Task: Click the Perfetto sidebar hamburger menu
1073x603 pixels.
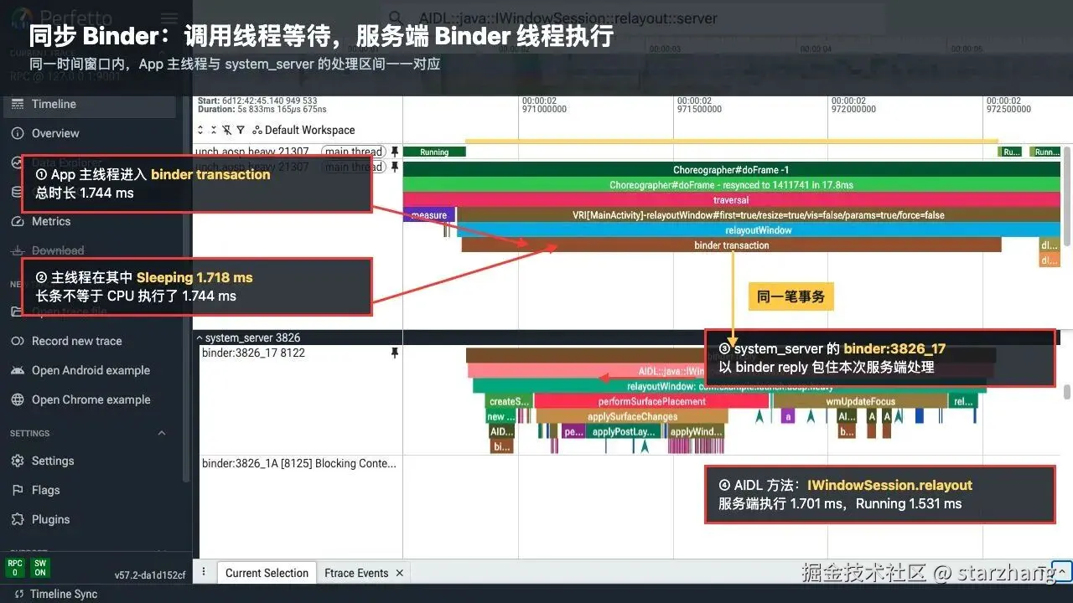Action: pos(168,18)
